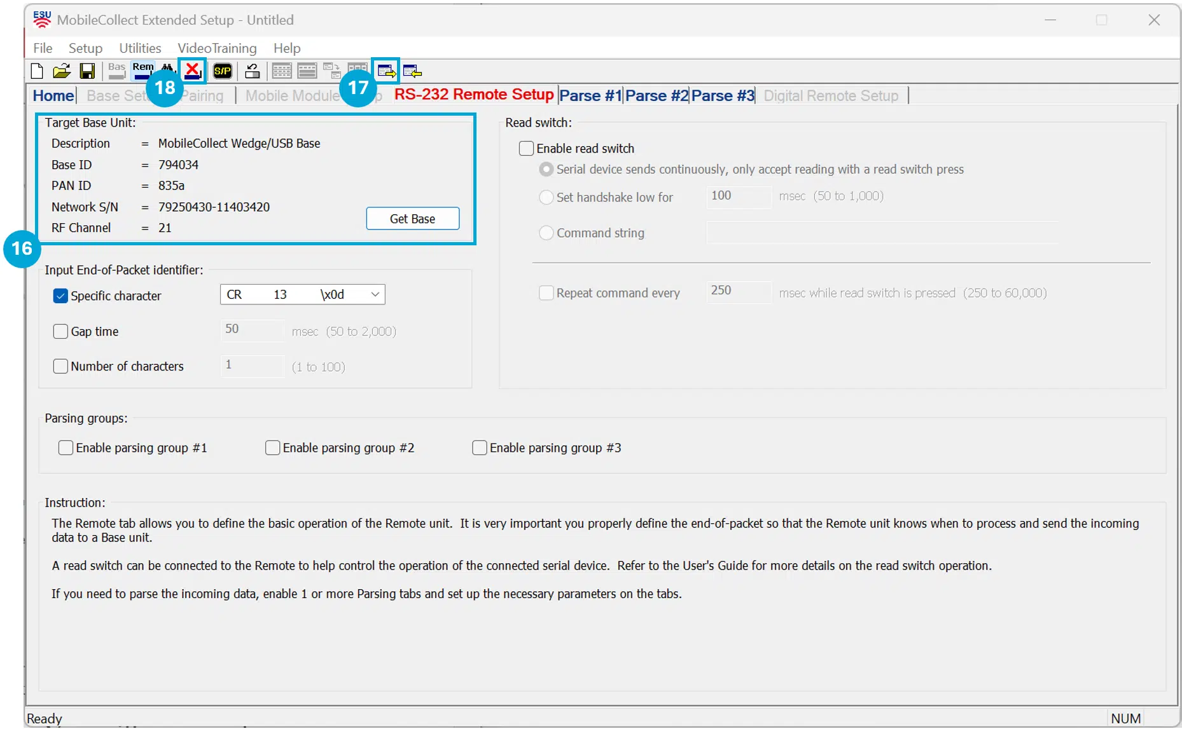
Task: Choose 'Set handshake low for' radio option
Action: point(546,198)
